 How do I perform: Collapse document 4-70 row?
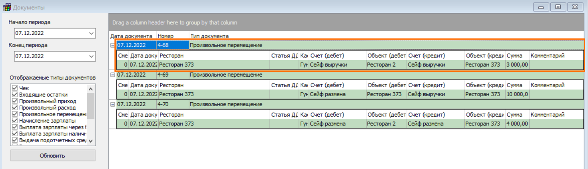tap(113, 105)
